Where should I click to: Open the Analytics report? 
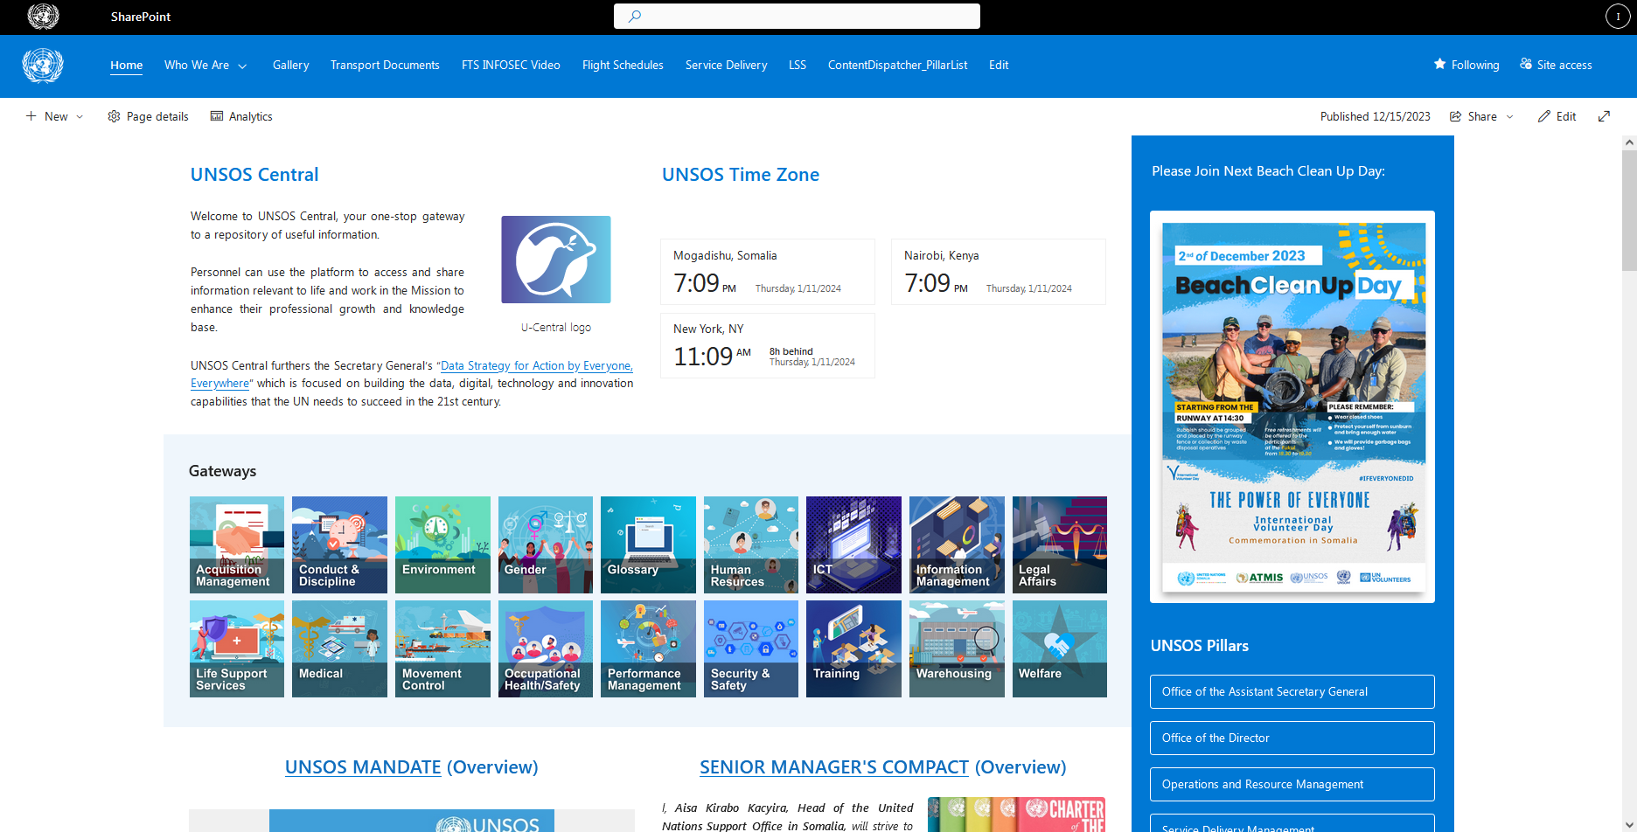(x=241, y=116)
